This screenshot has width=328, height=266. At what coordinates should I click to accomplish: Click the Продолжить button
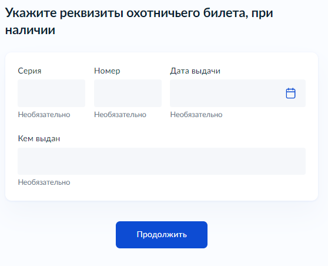tap(162, 235)
